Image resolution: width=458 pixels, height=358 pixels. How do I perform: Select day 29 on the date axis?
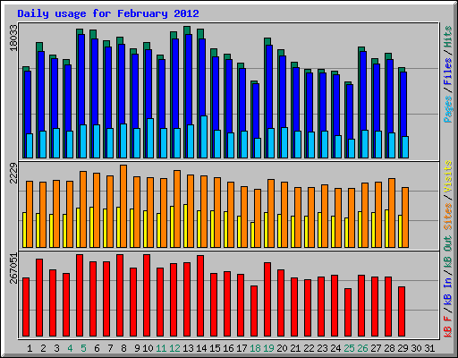[403, 348]
